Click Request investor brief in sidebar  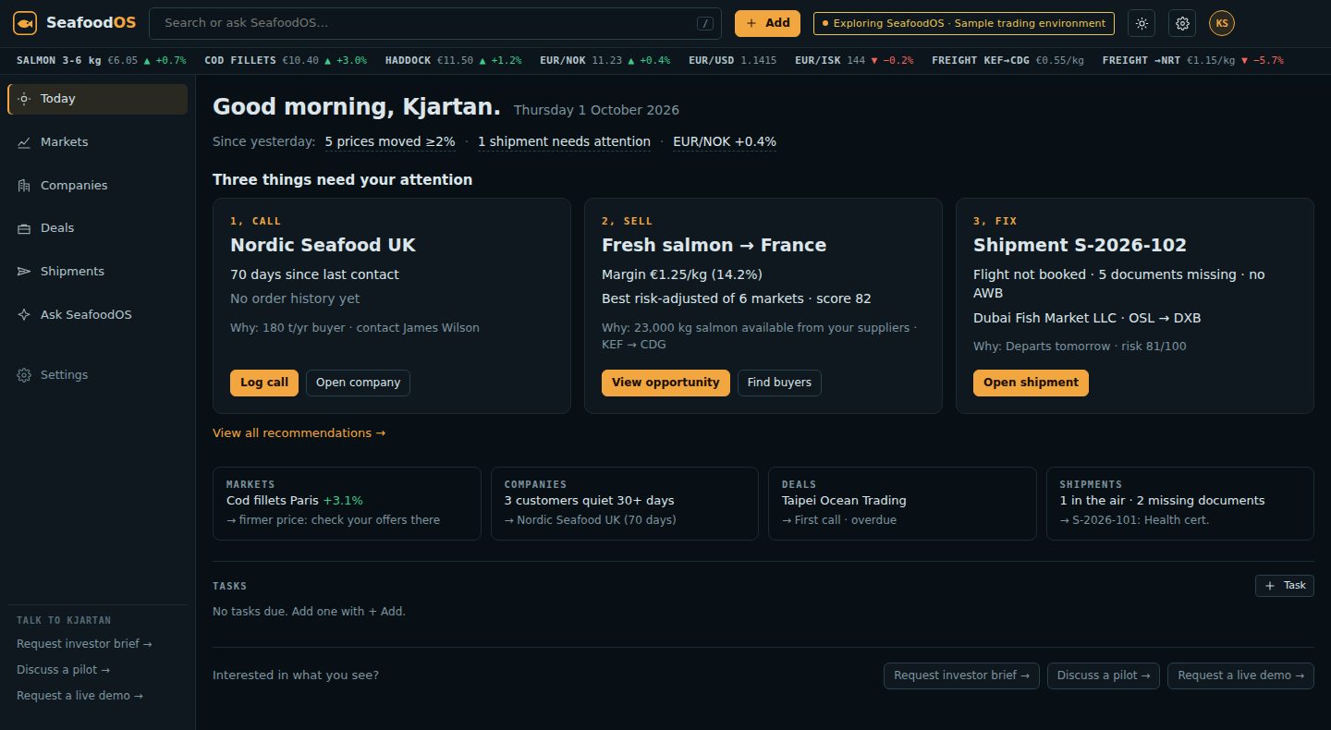coord(84,644)
